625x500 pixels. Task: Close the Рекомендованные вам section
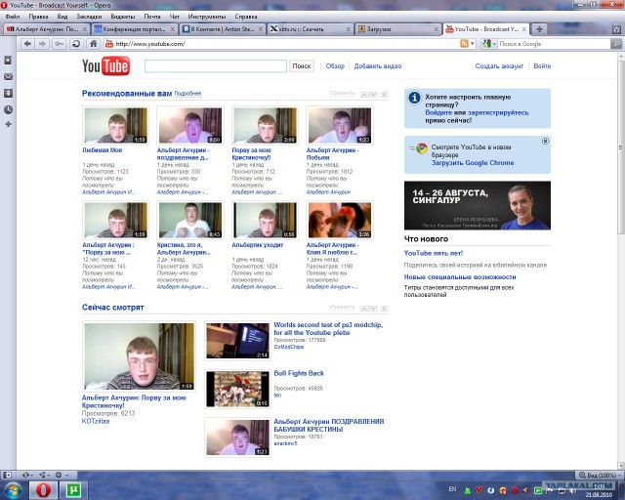[x=384, y=95]
